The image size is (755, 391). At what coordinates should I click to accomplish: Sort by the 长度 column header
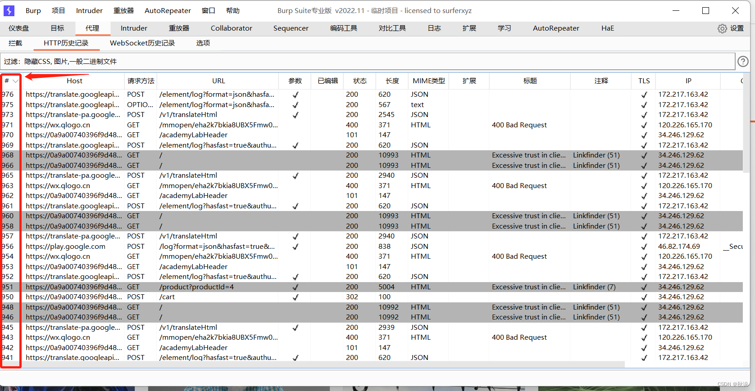click(x=392, y=81)
